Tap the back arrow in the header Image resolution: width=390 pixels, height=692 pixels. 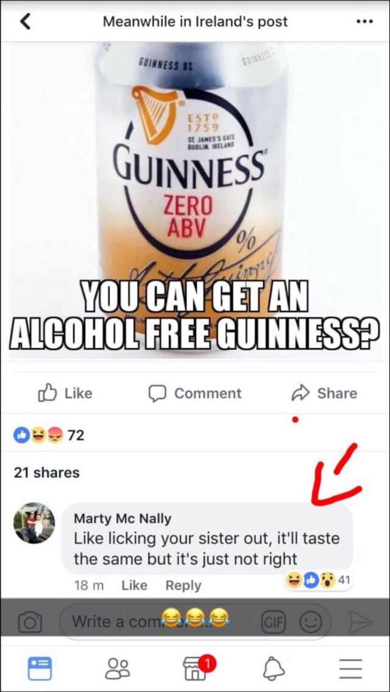26,21
